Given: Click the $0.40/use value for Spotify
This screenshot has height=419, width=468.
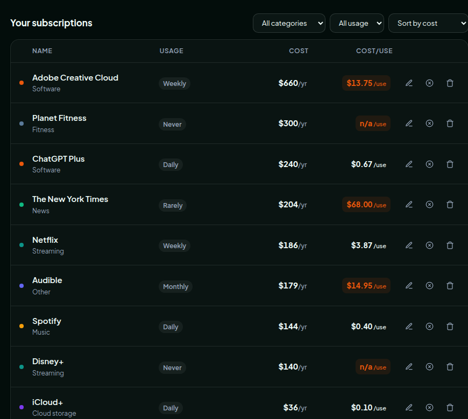Looking at the screenshot, I should click(368, 327).
